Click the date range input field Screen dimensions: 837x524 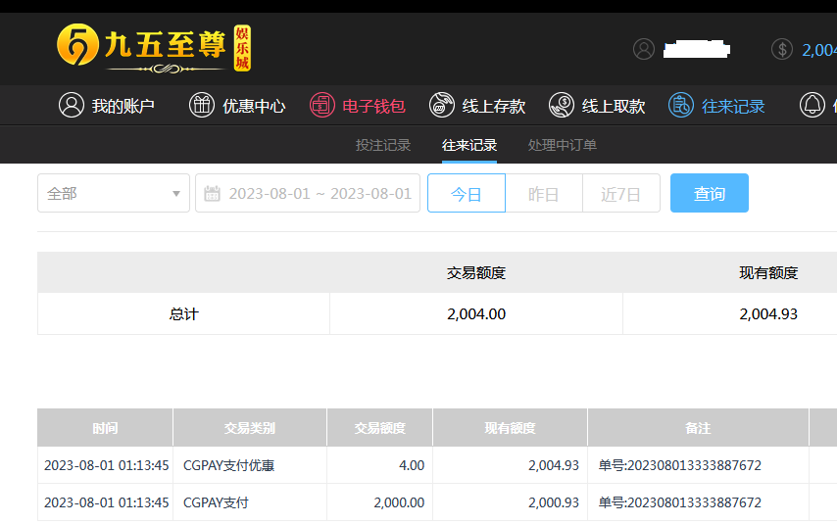(320, 194)
